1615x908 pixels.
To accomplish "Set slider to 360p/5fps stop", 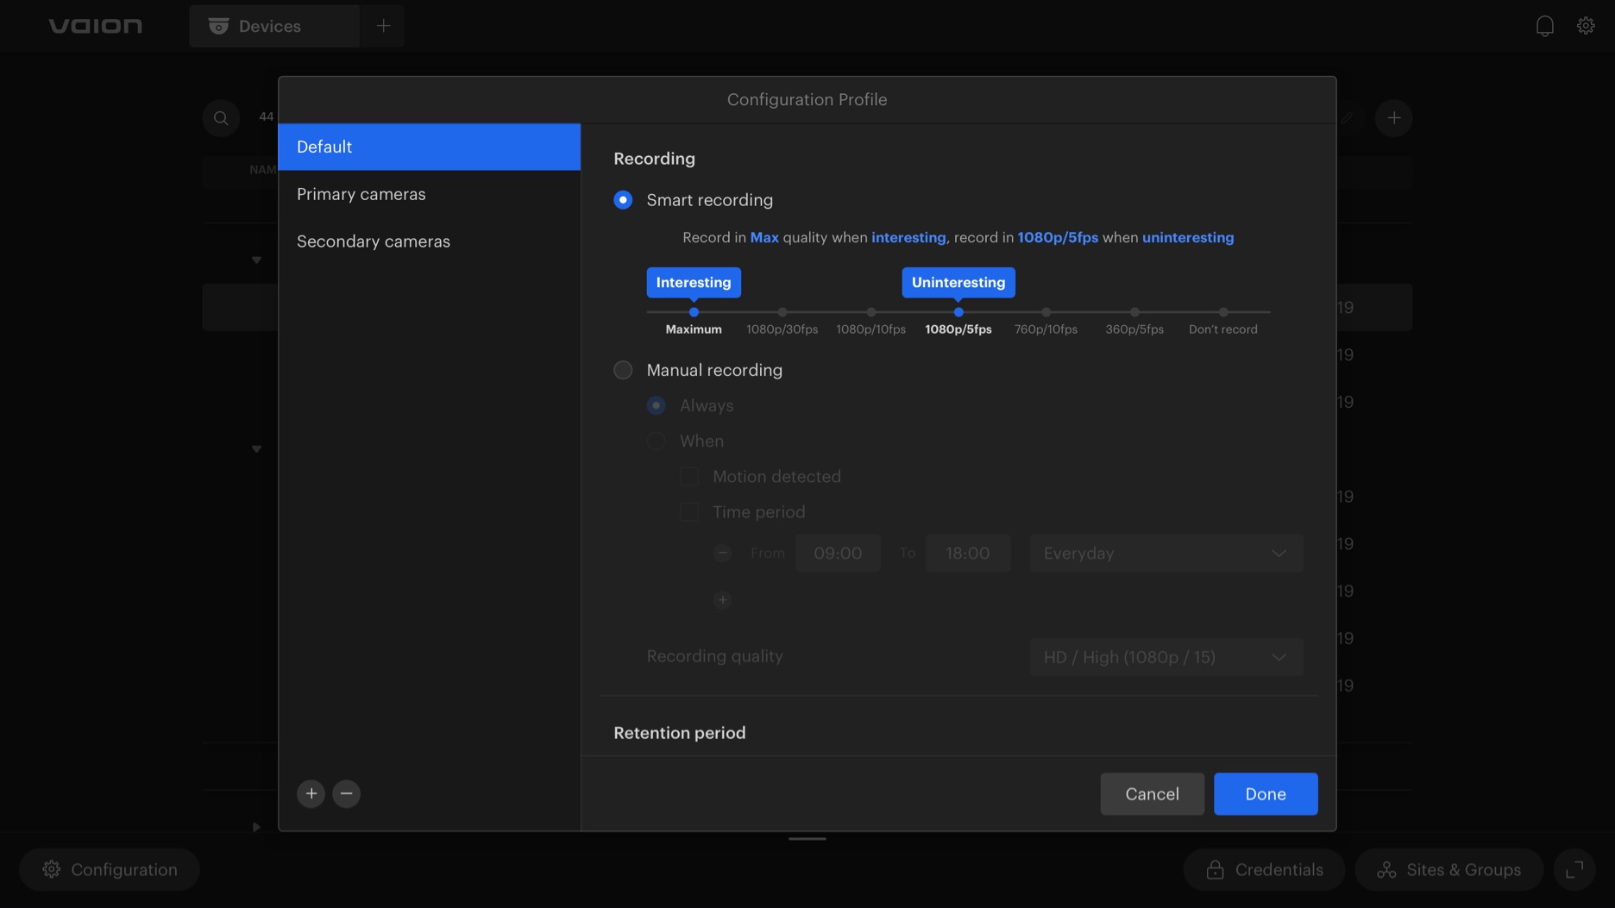I will [1134, 312].
